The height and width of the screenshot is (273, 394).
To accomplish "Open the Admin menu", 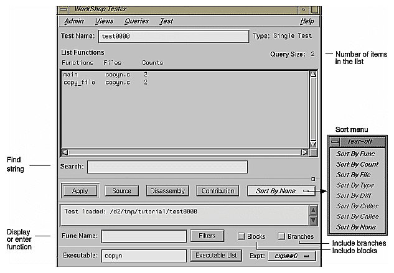I will tap(74, 21).
